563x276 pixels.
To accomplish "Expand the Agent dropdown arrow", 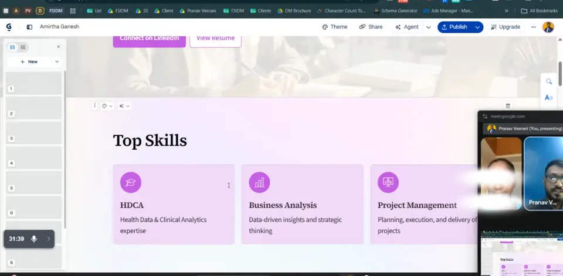I will point(428,27).
